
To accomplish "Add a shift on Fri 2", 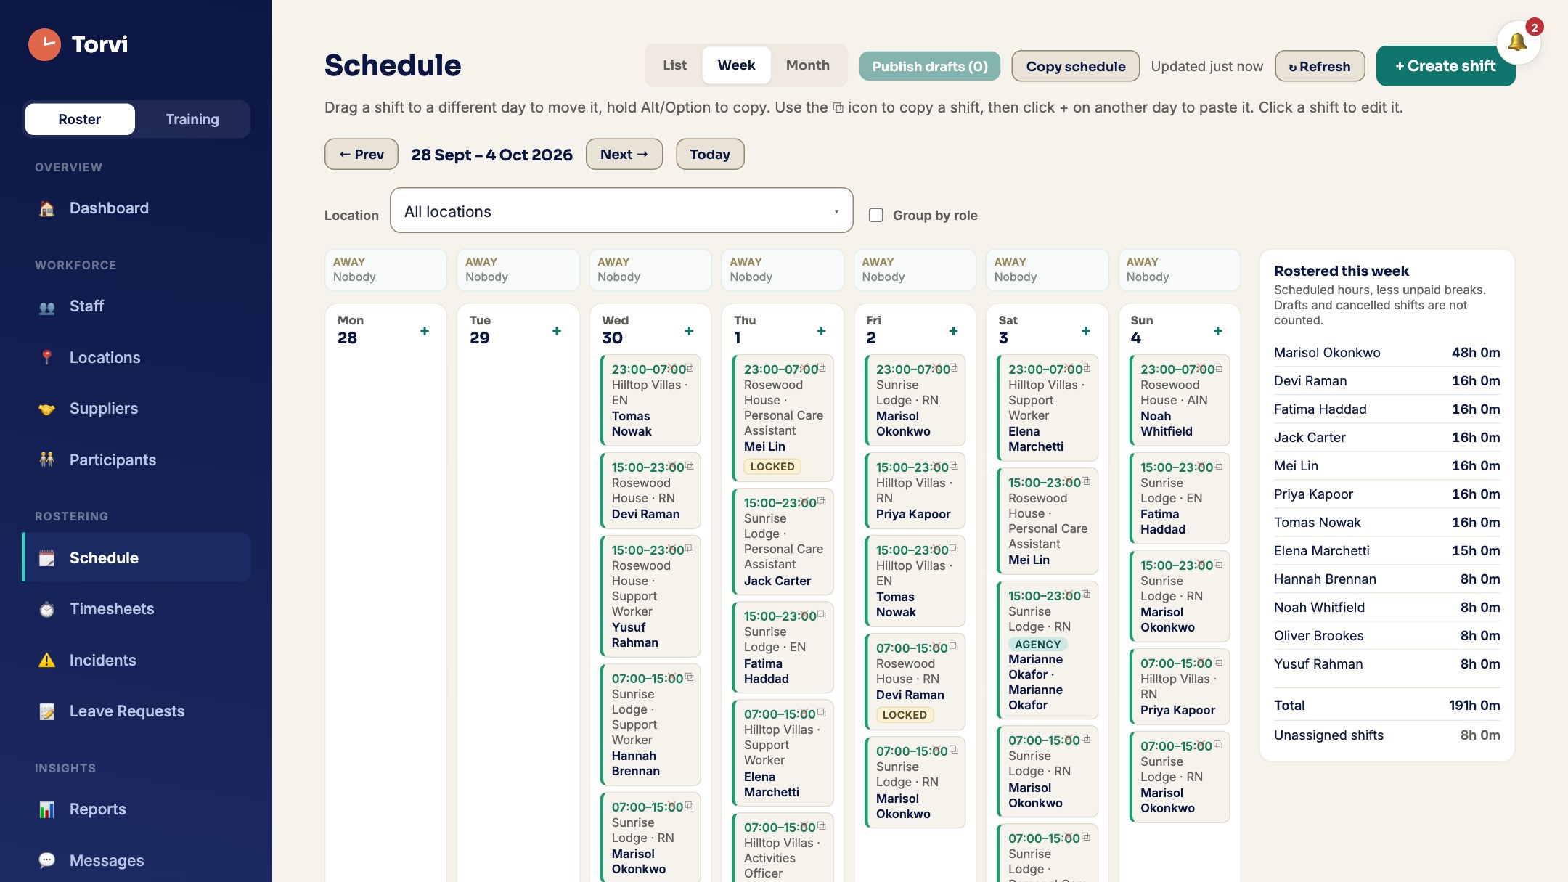I will click(953, 331).
